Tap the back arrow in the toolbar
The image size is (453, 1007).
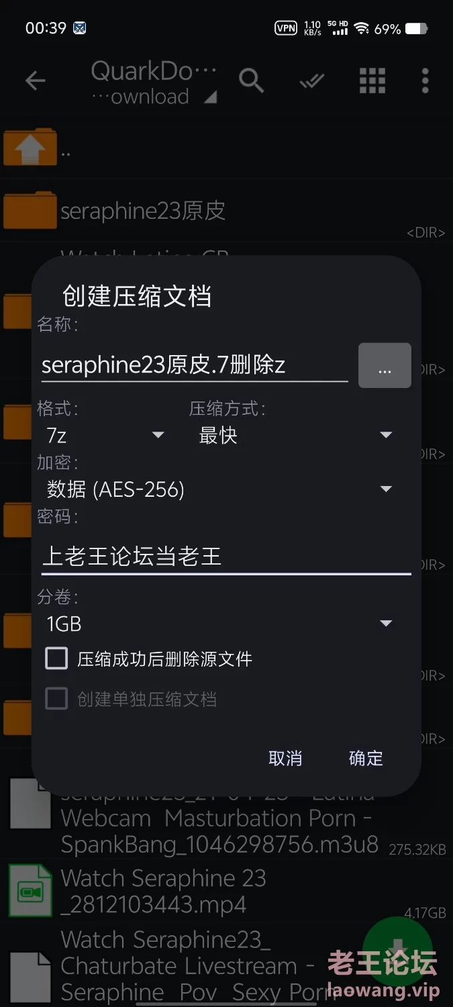point(35,81)
